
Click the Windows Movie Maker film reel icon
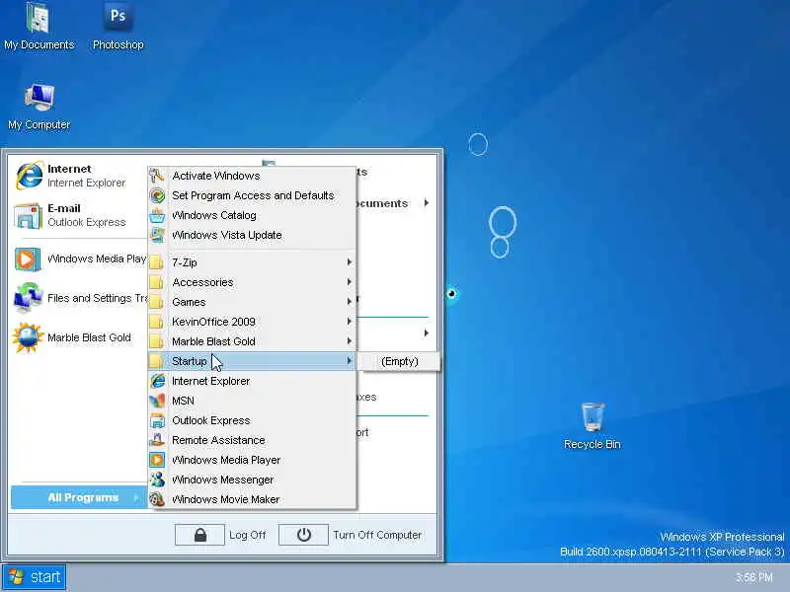point(157,499)
